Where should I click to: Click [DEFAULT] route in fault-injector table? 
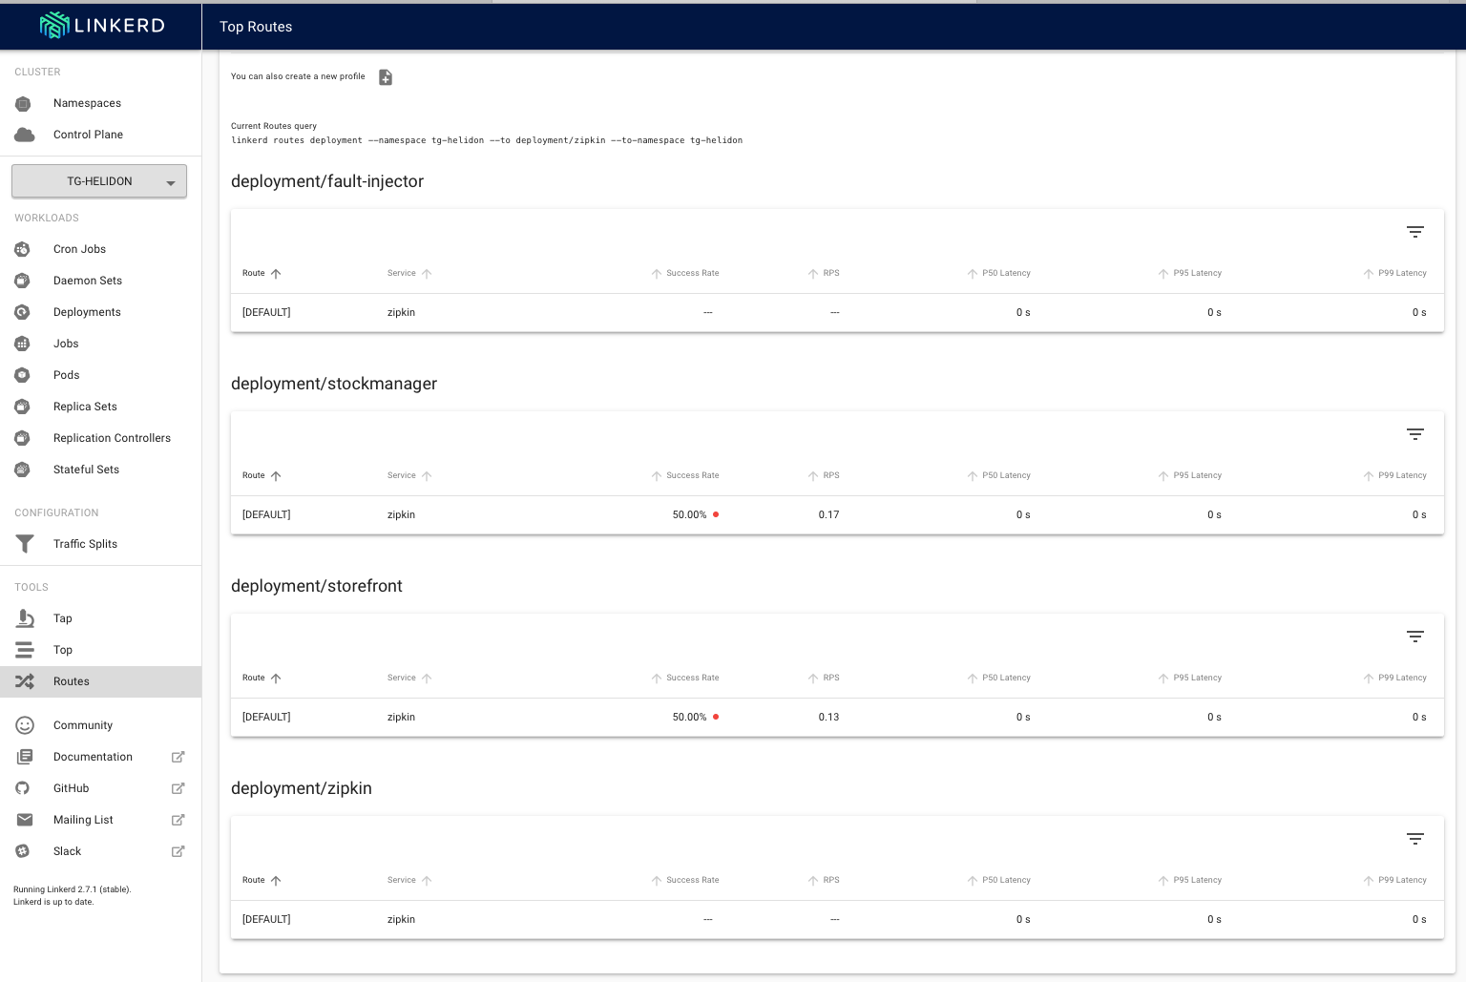tap(266, 312)
